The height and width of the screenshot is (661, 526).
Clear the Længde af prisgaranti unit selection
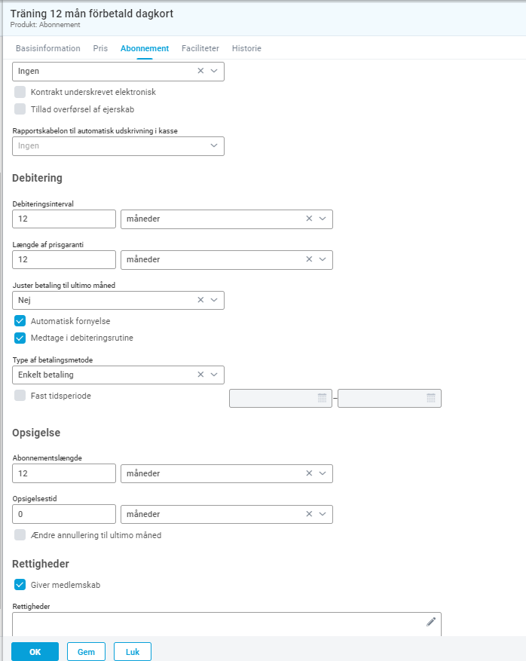point(309,259)
